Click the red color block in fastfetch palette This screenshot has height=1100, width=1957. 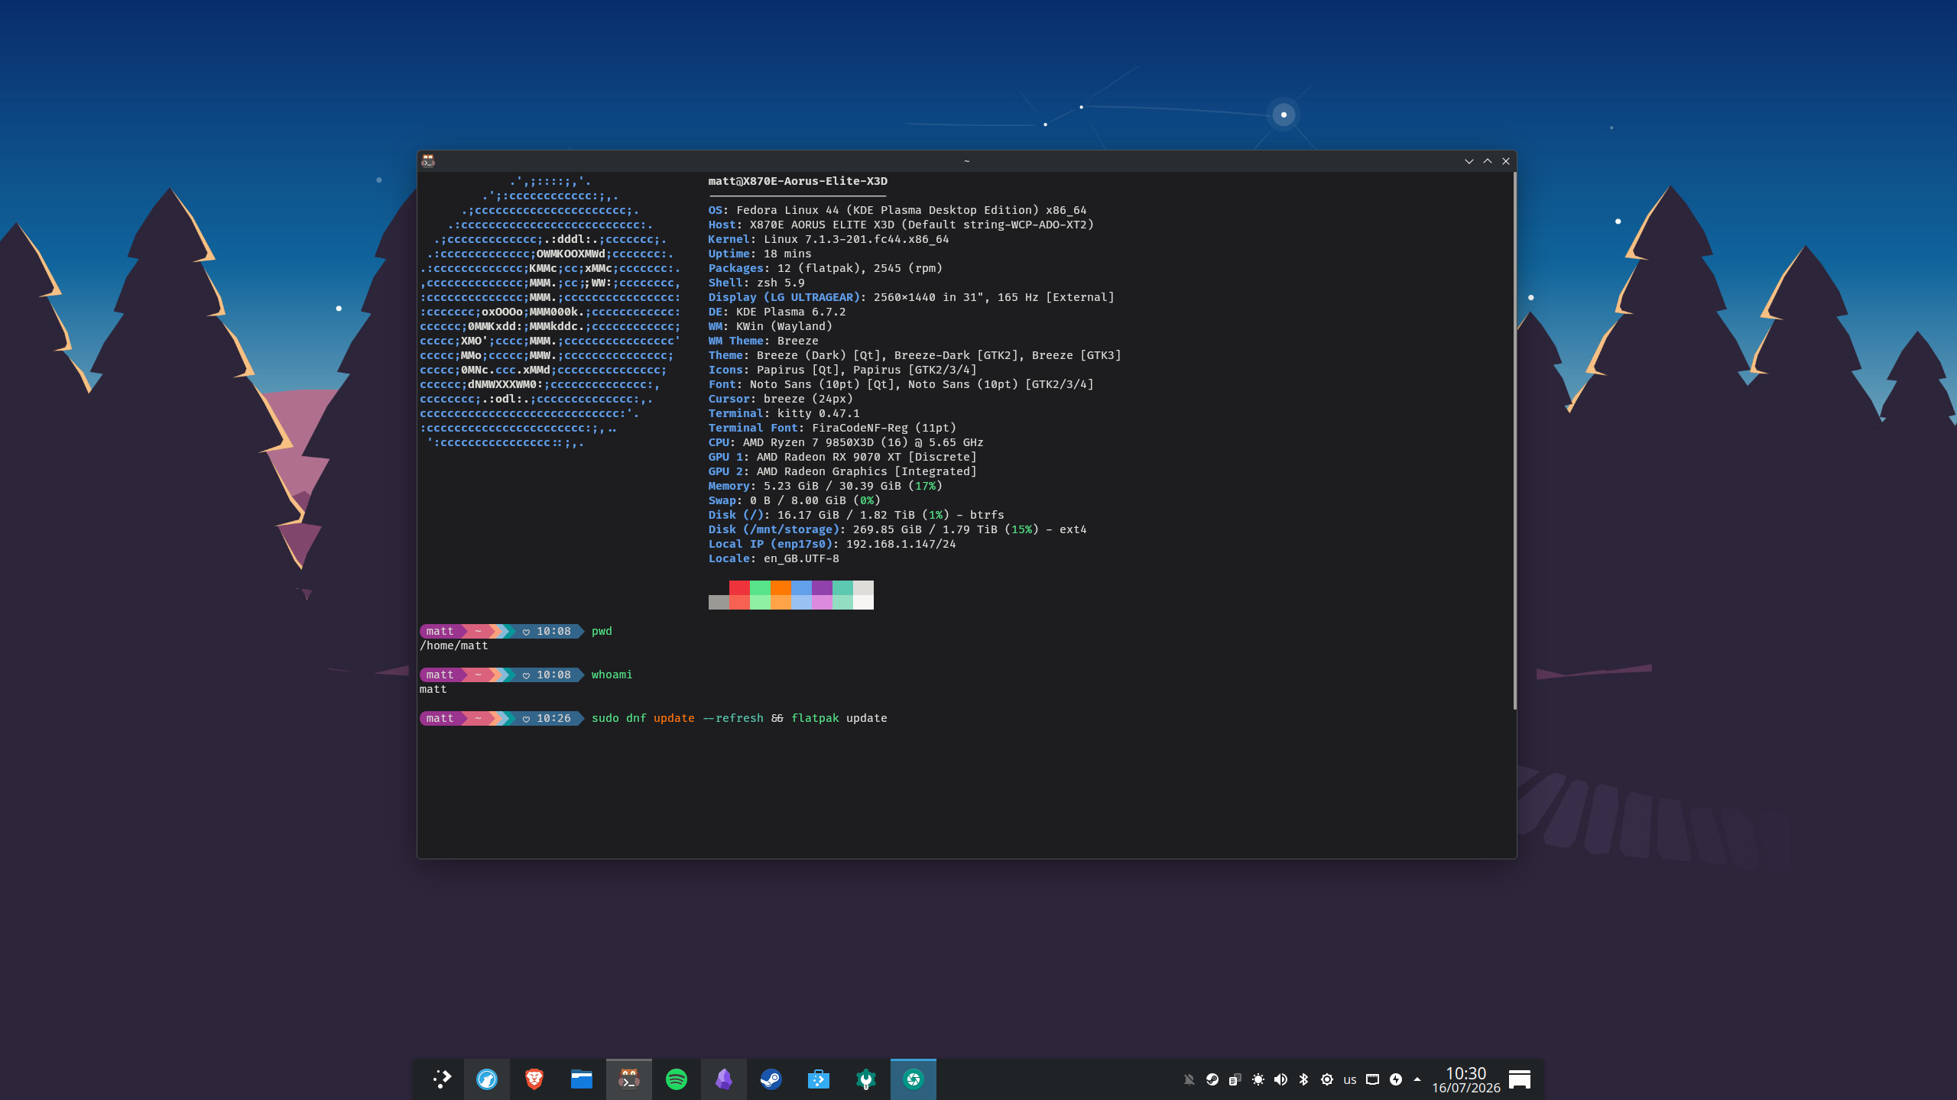point(739,587)
